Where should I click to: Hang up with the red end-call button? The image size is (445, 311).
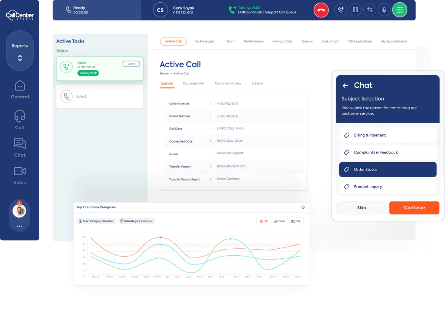(321, 10)
